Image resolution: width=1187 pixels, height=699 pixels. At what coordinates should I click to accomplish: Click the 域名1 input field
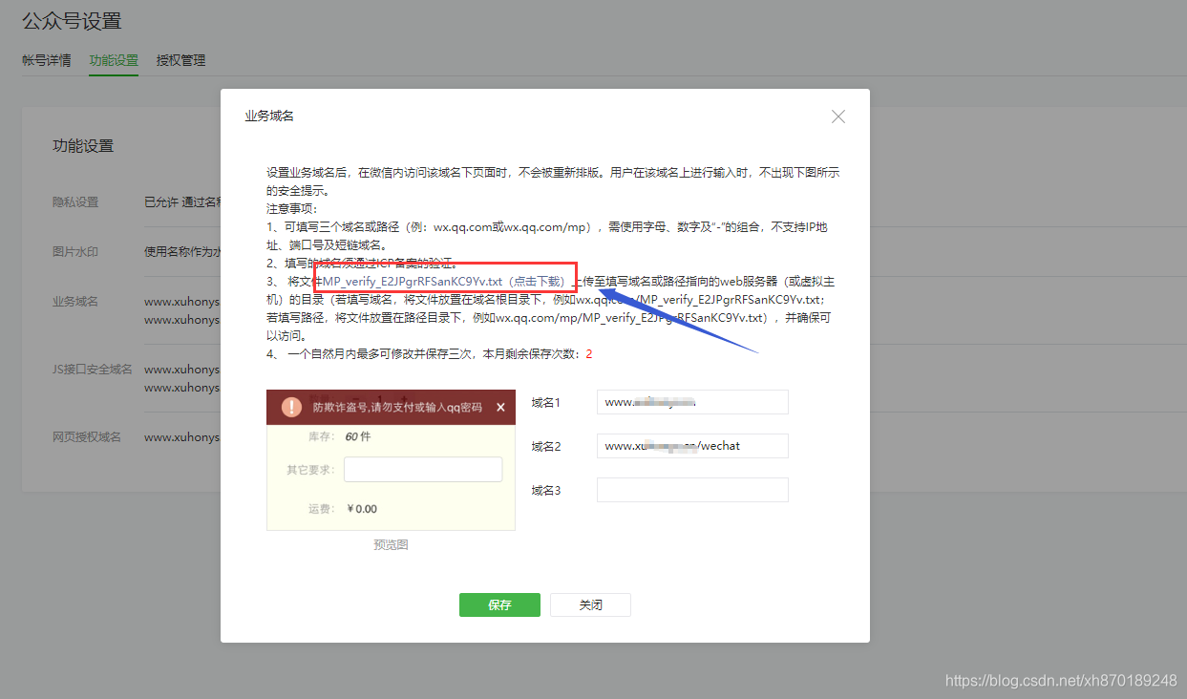coord(692,402)
